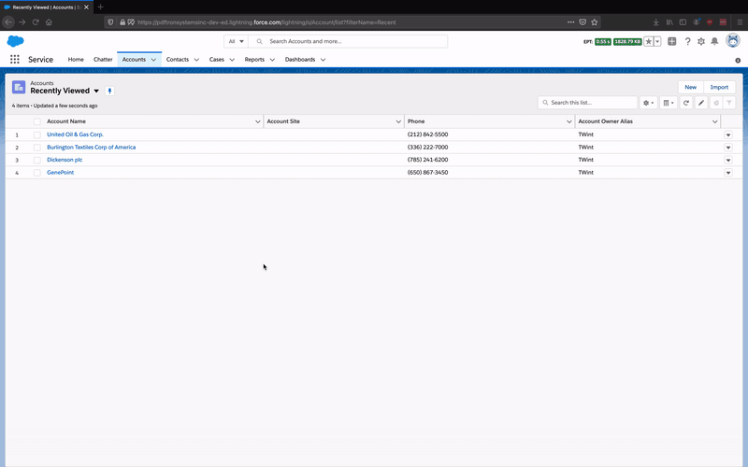Click the browser address bar URL

click(x=266, y=22)
